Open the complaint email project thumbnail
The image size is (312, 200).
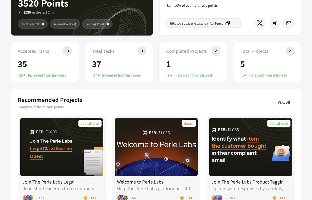(x=251, y=147)
